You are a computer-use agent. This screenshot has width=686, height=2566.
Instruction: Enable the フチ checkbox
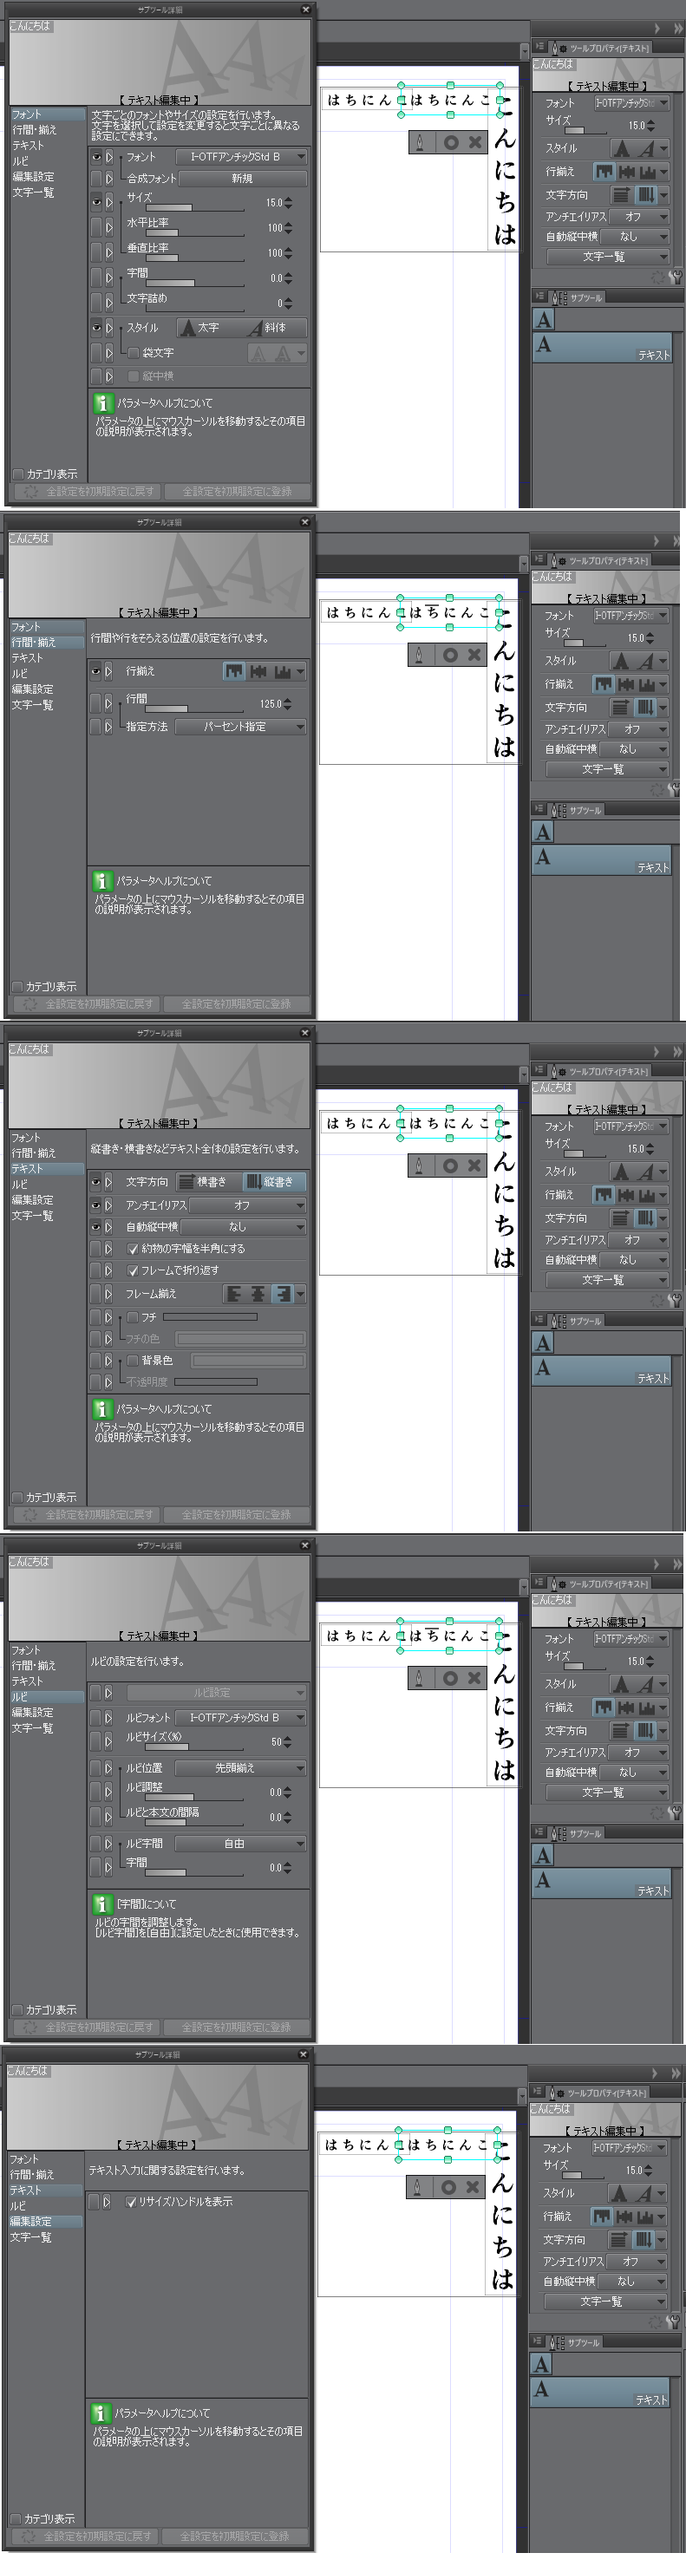133,1317
